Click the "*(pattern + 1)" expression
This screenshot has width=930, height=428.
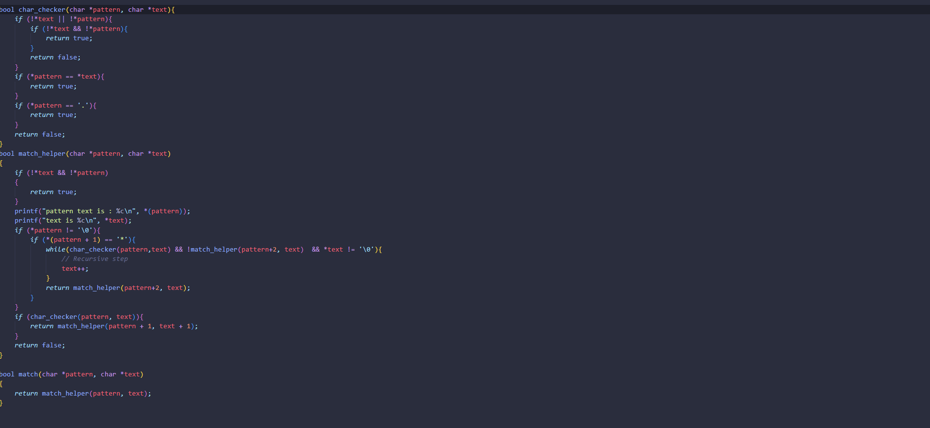pos(73,240)
